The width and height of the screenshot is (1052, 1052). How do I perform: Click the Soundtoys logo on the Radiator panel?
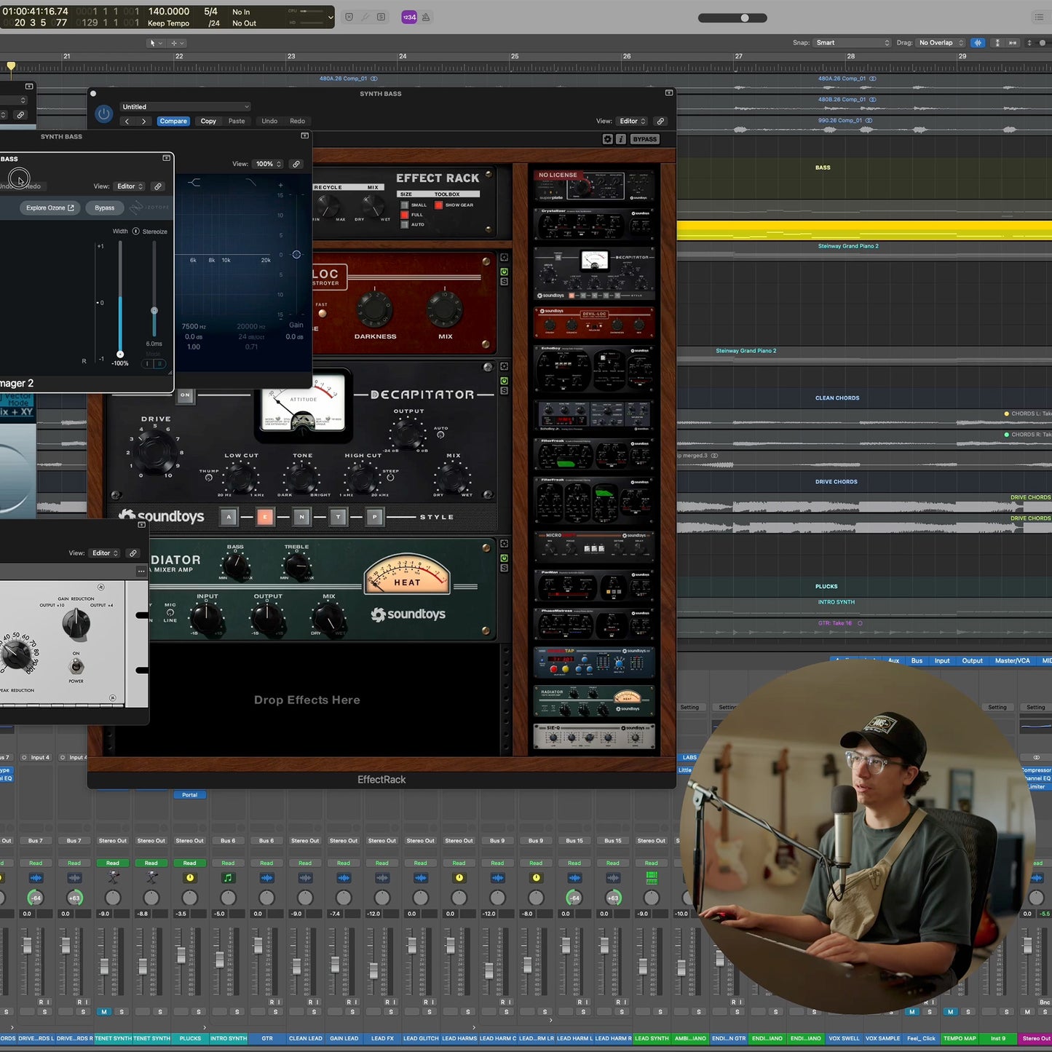(408, 614)
